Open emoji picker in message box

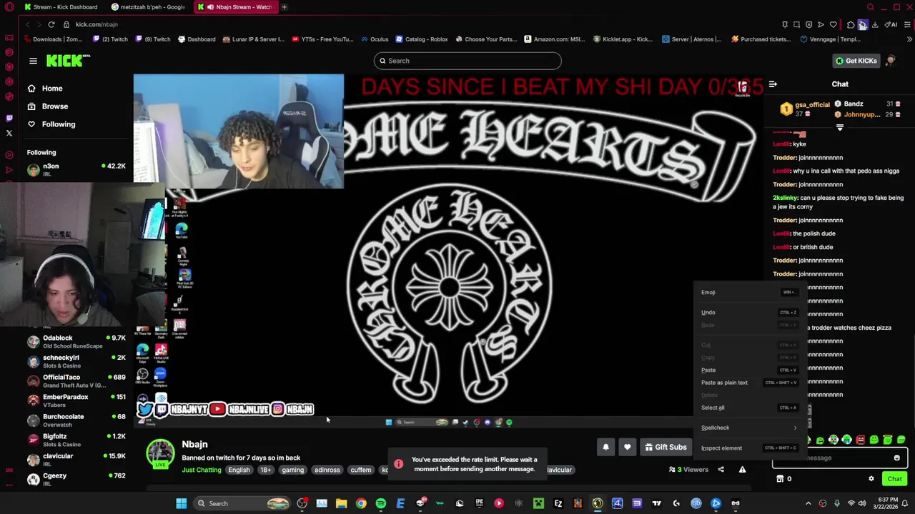[896, 458]
